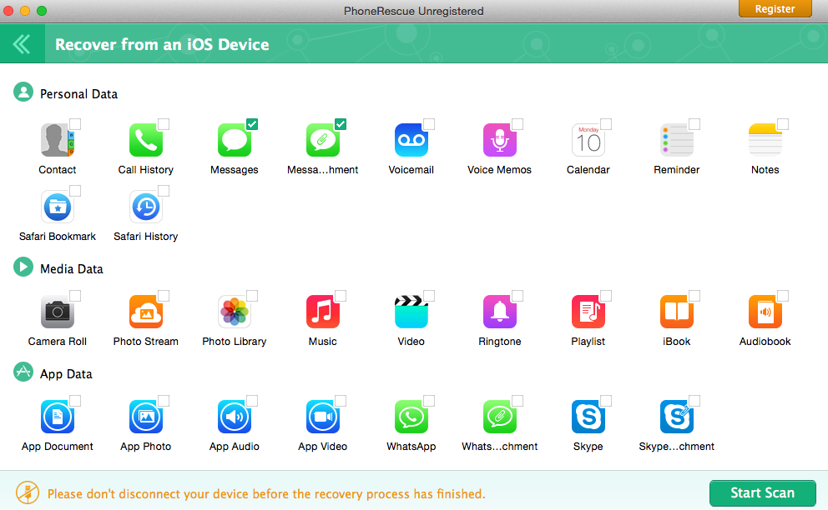This screenshot has height=510, width=828.
Task: Select the Message Attachment paperclip icon
Action: click(323, 140)
